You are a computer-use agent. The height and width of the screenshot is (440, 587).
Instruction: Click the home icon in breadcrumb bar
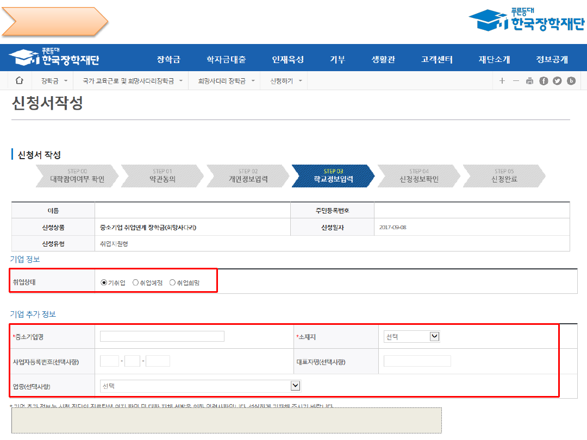coord(20,81)
